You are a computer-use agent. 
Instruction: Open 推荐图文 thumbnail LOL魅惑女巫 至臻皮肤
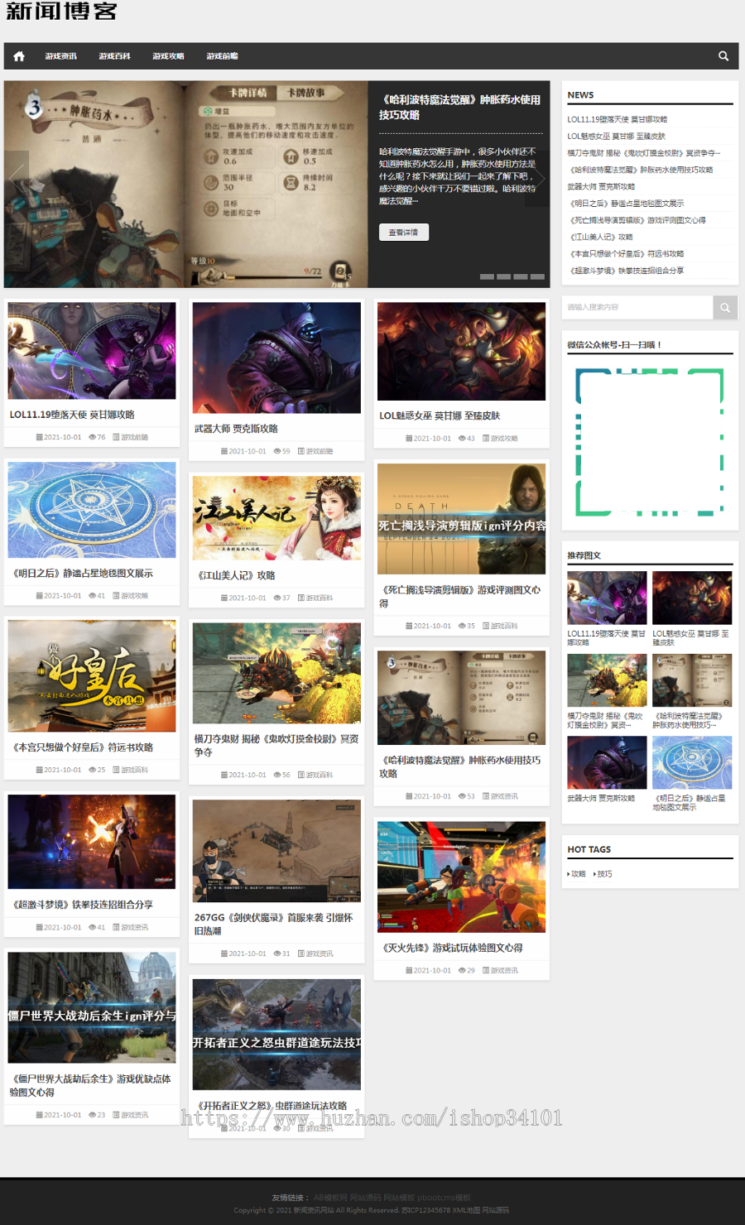692,598
